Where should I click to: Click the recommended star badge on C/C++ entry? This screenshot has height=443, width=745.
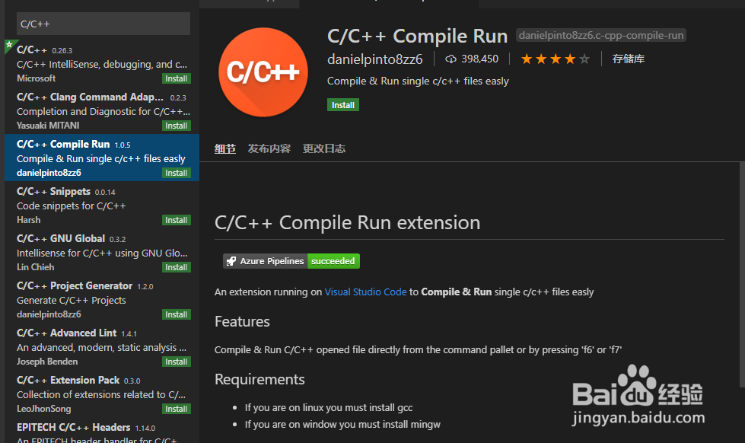[x=9, y=45]
